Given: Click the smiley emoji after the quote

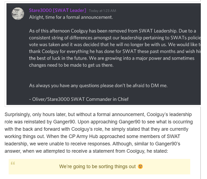Looking at the screenshot, I should pos(140,166).
